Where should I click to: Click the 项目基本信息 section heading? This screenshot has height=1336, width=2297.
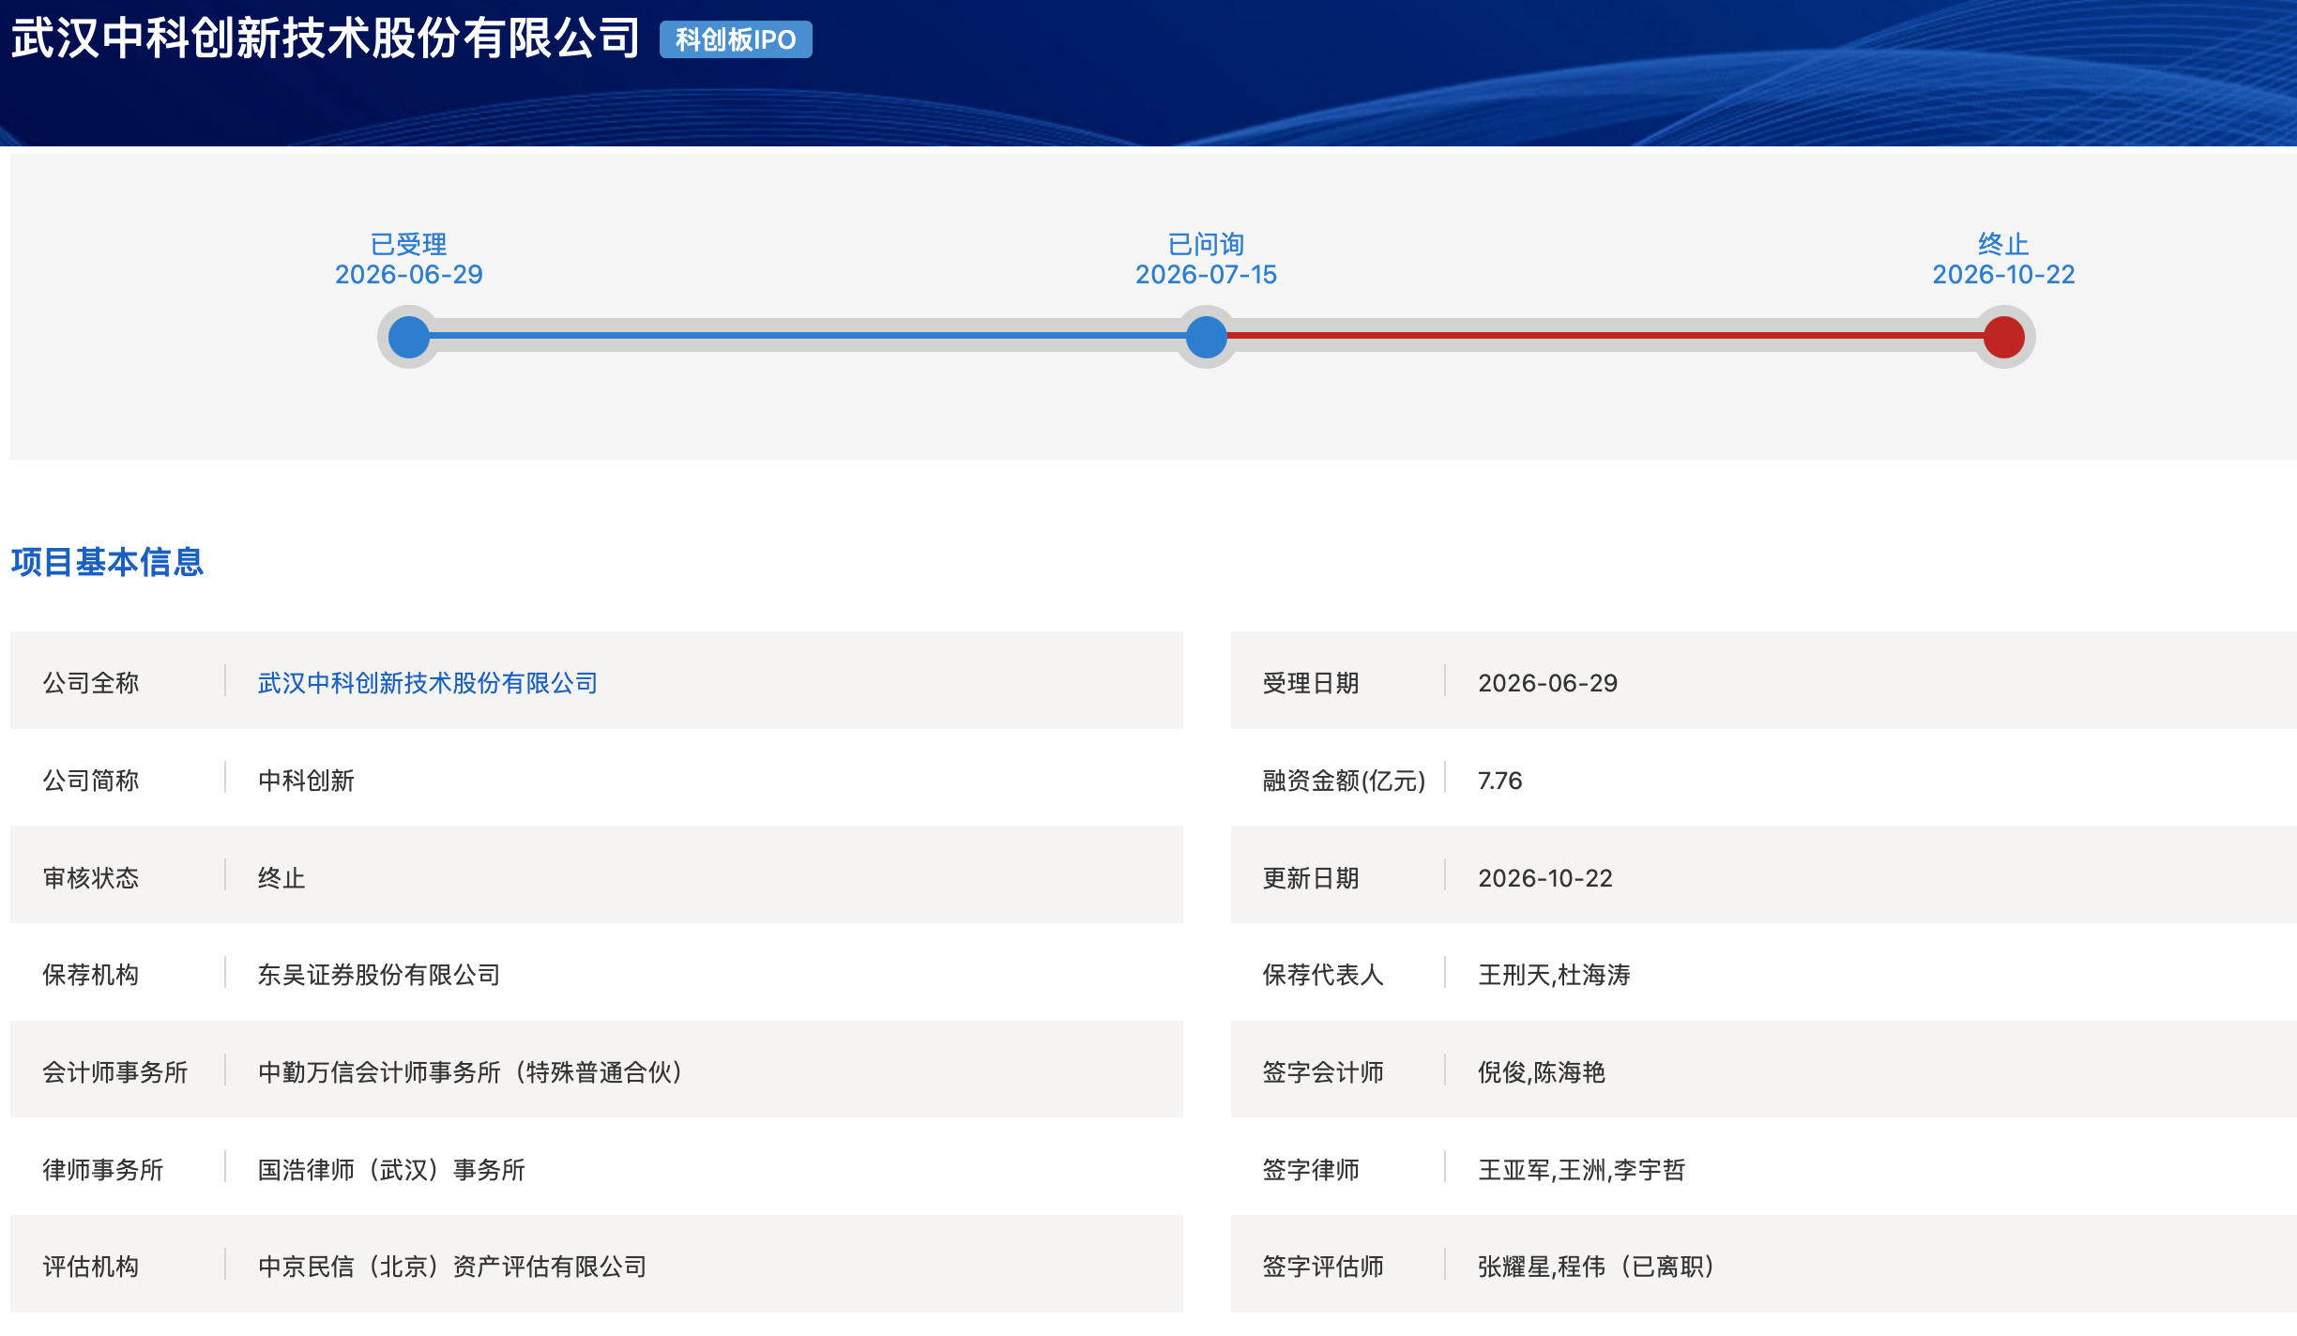[107, 562]
